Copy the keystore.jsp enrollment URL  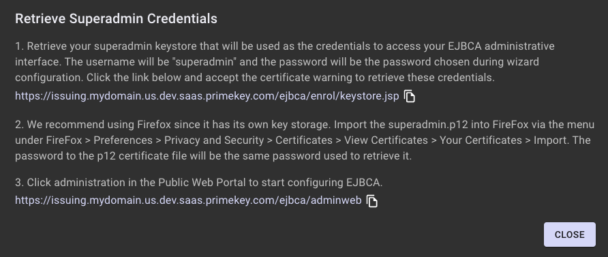(410, 96)
